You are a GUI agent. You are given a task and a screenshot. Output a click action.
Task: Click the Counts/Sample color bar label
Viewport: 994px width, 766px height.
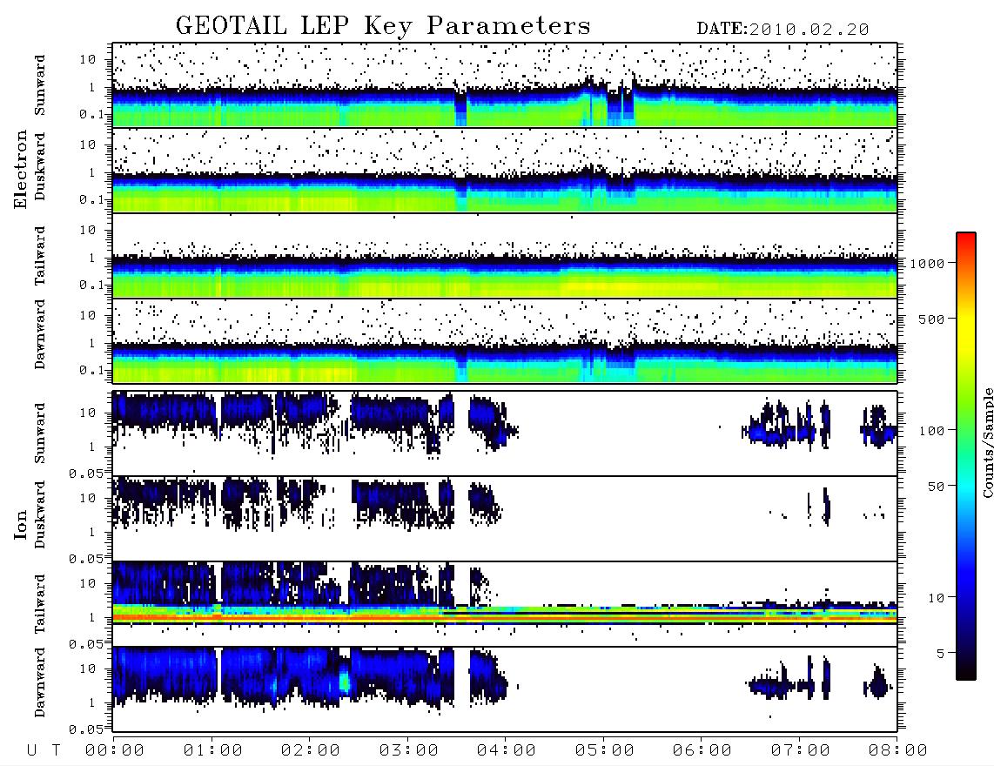click(x=987, y=442)
